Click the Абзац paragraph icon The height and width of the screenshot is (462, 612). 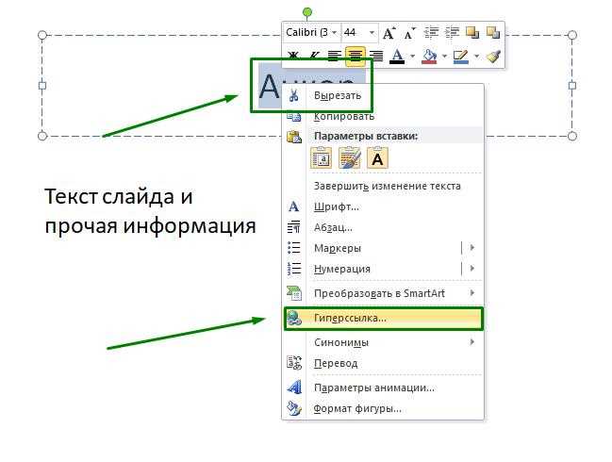pyautogui.click(x=294, y=227)
